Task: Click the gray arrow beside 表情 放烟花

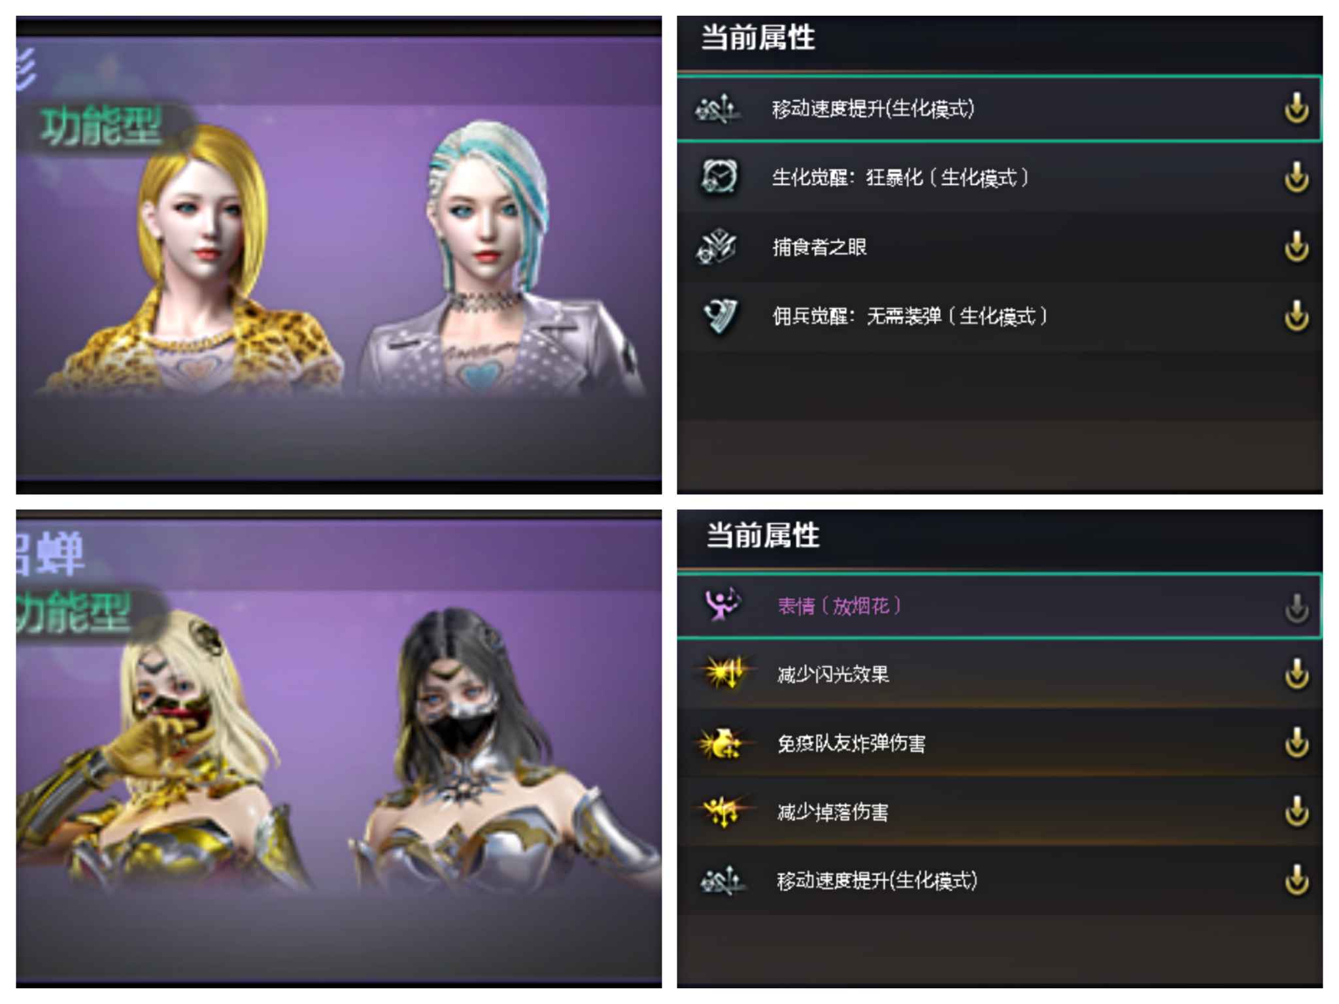Action: [x=1297, y=607]
